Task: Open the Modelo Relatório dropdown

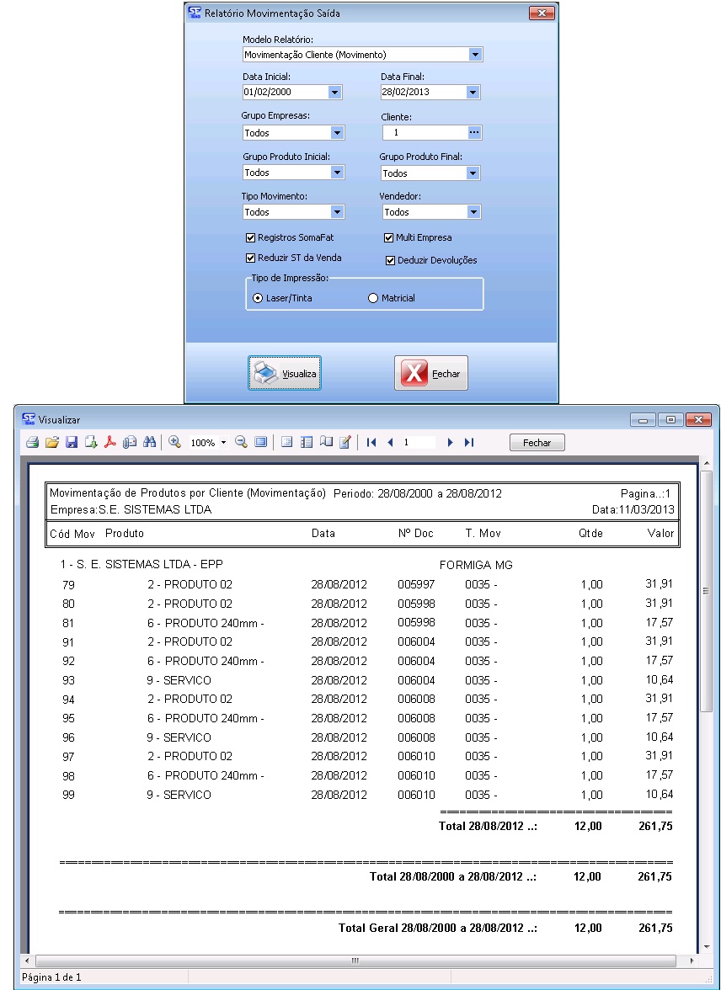Action: (x=475, y=55)
